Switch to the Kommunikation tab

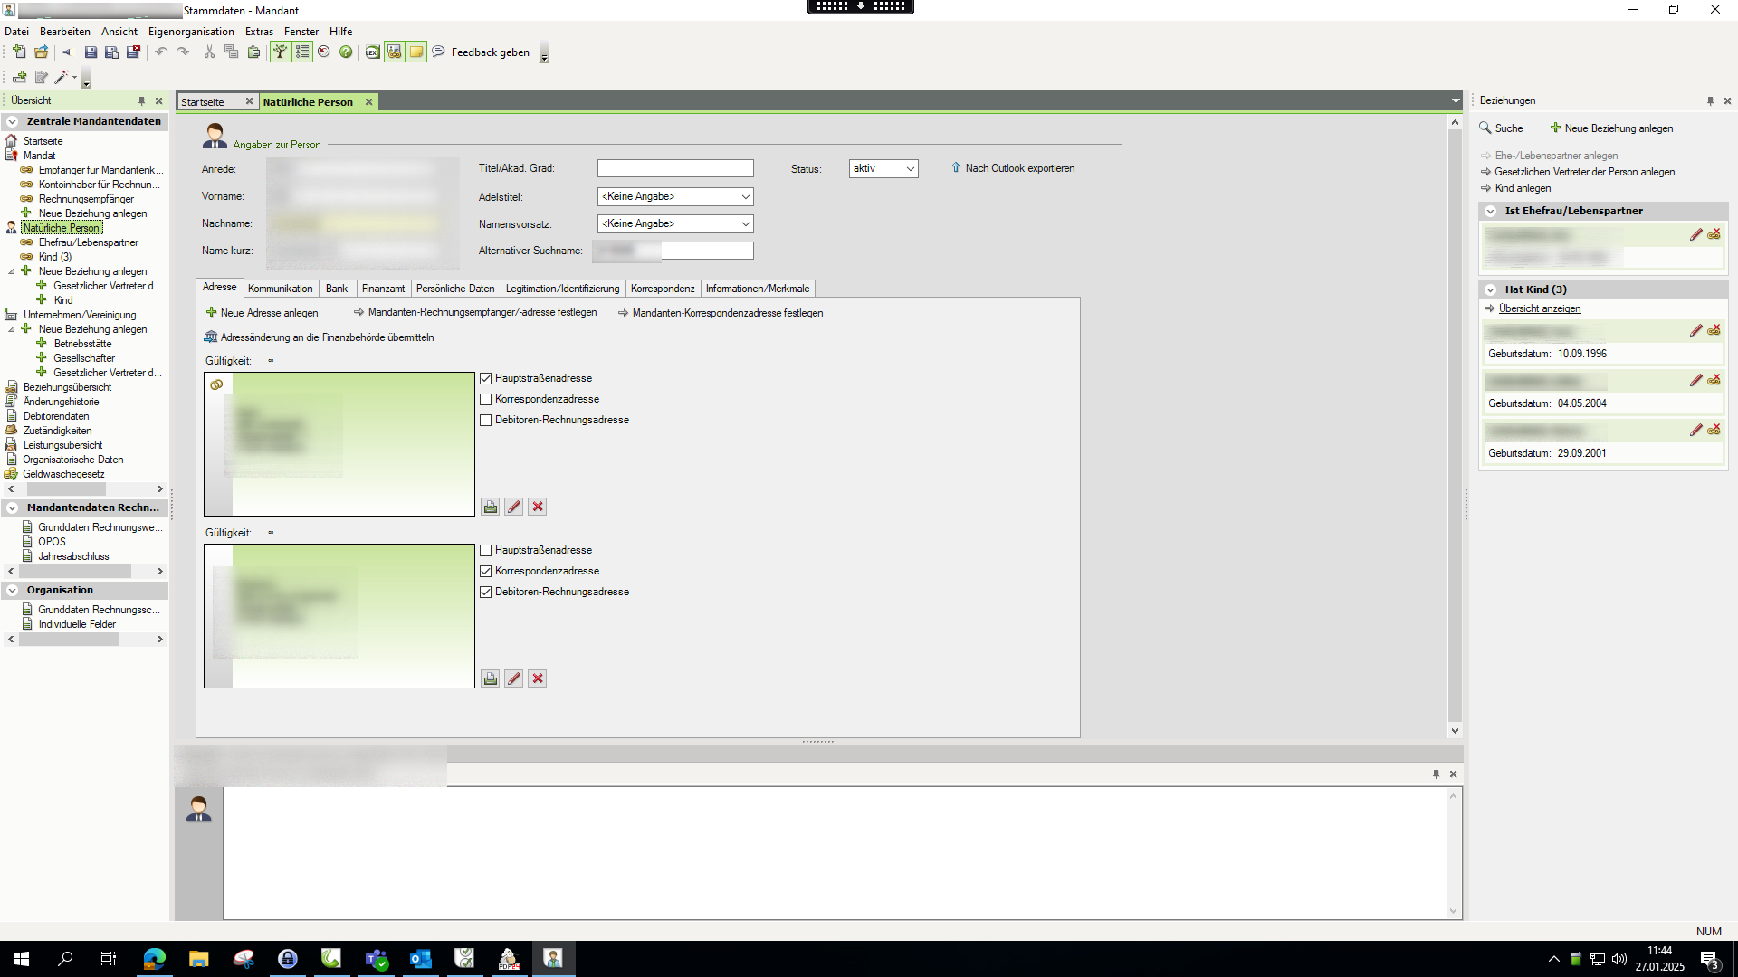[280, 289]
